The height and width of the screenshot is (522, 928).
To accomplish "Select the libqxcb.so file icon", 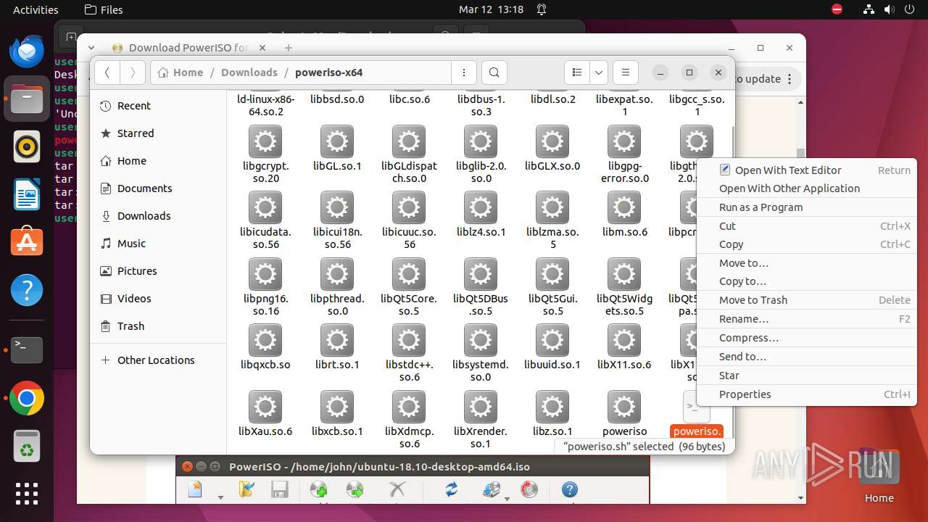I will tap(265, 341).
